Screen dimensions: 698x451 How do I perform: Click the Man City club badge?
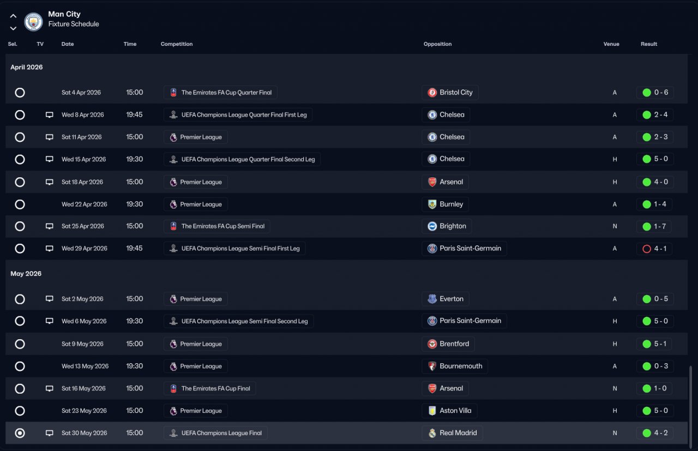point(34,22)
